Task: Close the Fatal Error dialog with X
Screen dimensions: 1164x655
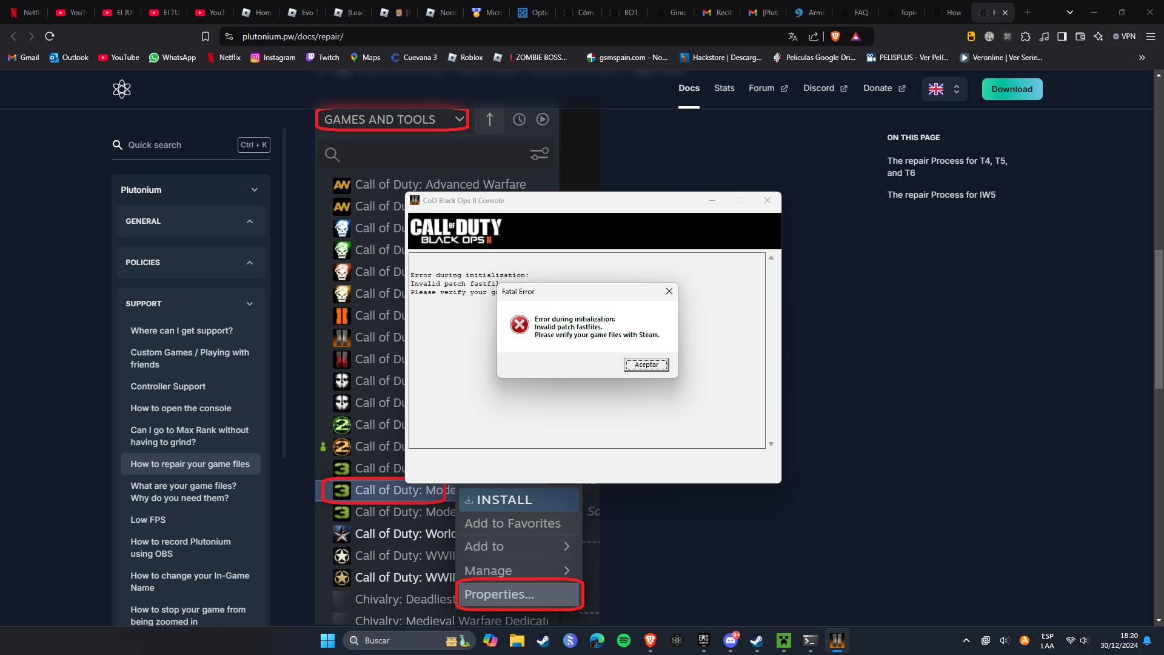Action: [x=669, y=291]
